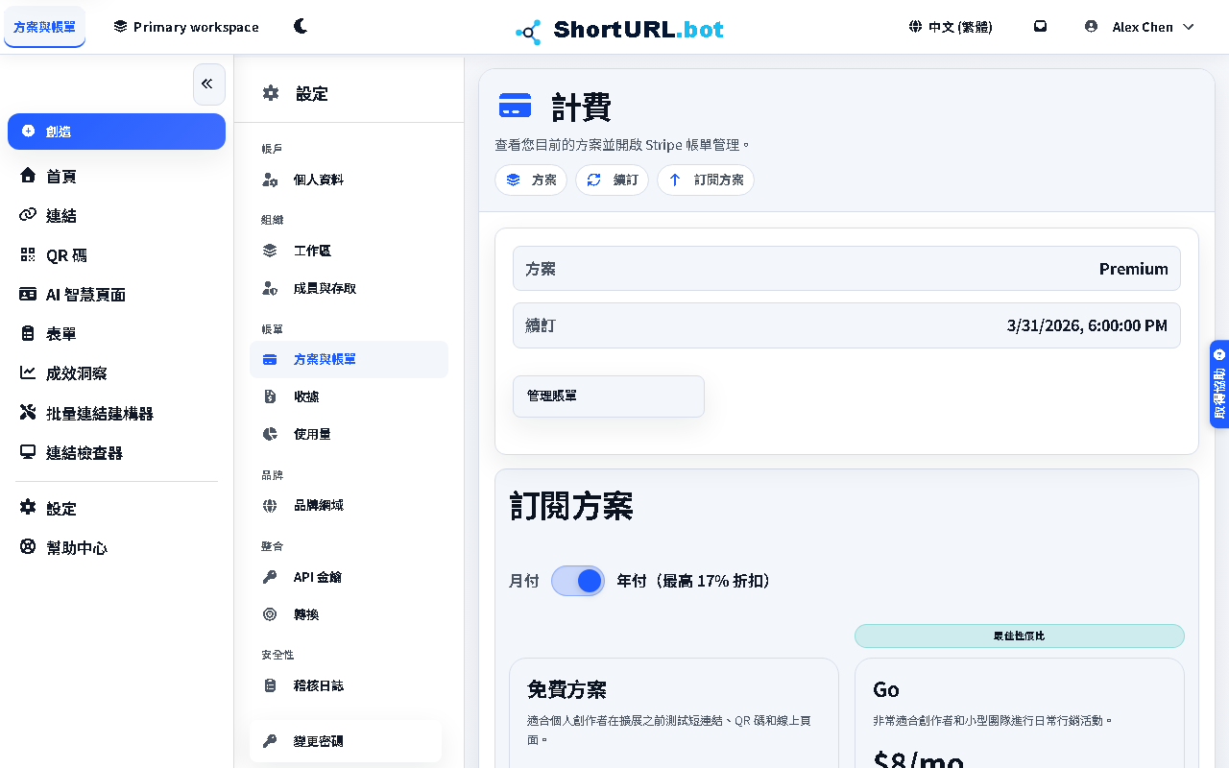Image resolution: width=1229 pixels, height=768 pixels.
Task: Open 成效洞察 analytics
Action: [116, 373]
